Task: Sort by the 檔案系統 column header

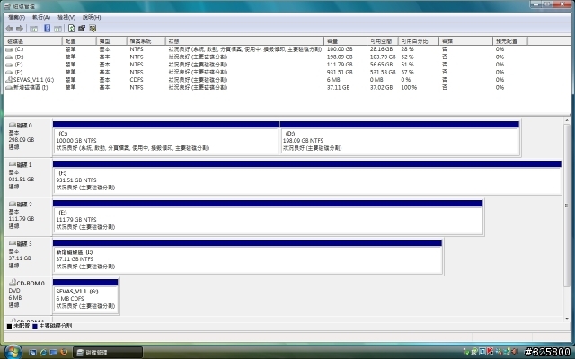Action: coord(146,41)
